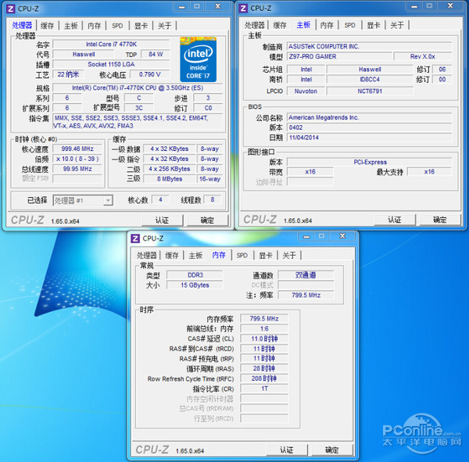Open 关于 tab in mainboard window
The width and height of the screenshot is (469, 462).
pos(397,25)
